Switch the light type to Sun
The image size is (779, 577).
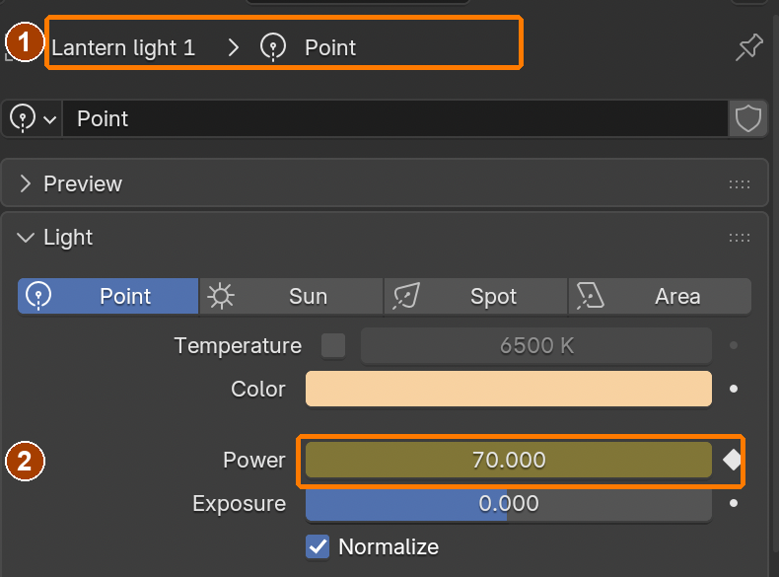click(291, 296)
